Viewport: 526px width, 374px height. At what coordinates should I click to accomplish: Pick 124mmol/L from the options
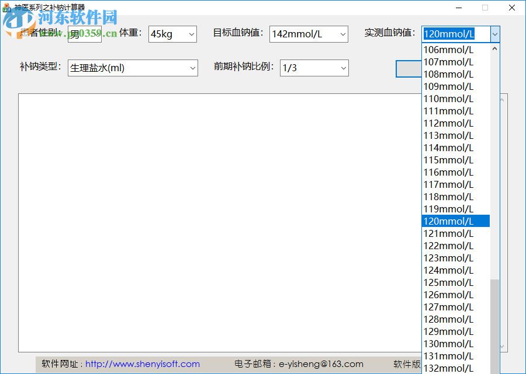[455, 270]
